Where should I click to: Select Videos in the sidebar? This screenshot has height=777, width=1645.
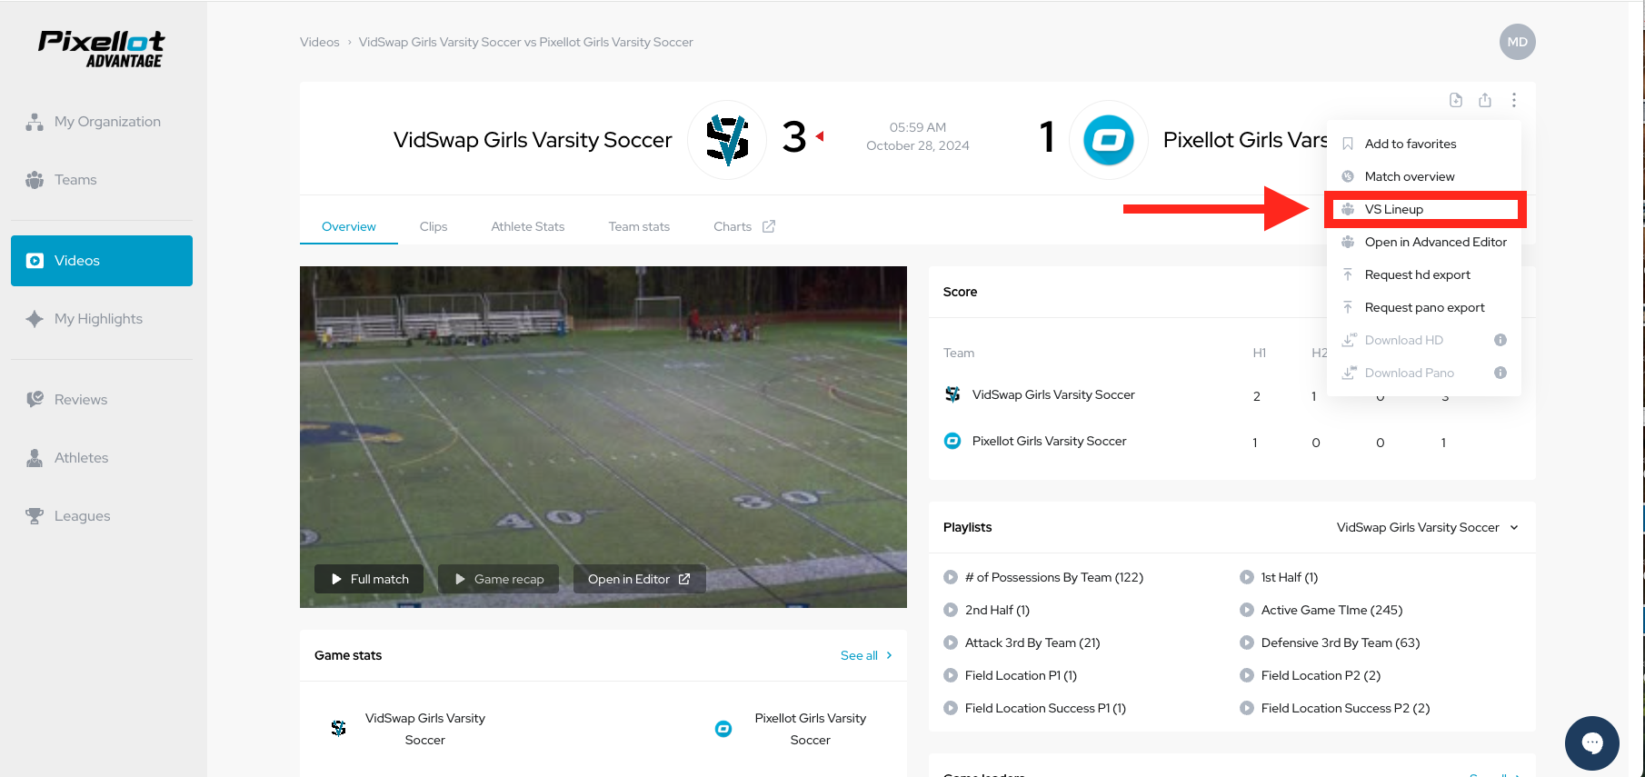pos(102,261)
